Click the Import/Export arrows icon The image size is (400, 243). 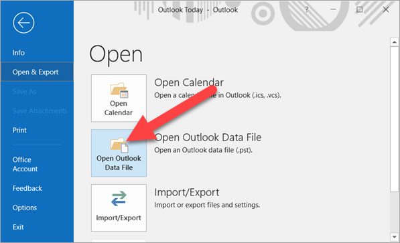(119, 199)
